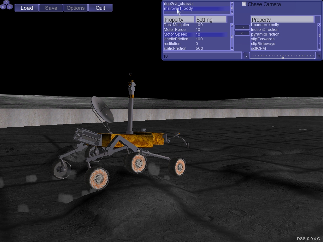Click the Motor Force setting value 10
Image resolution: width=323 pixels, height=242 pixels.
[198, 29]
